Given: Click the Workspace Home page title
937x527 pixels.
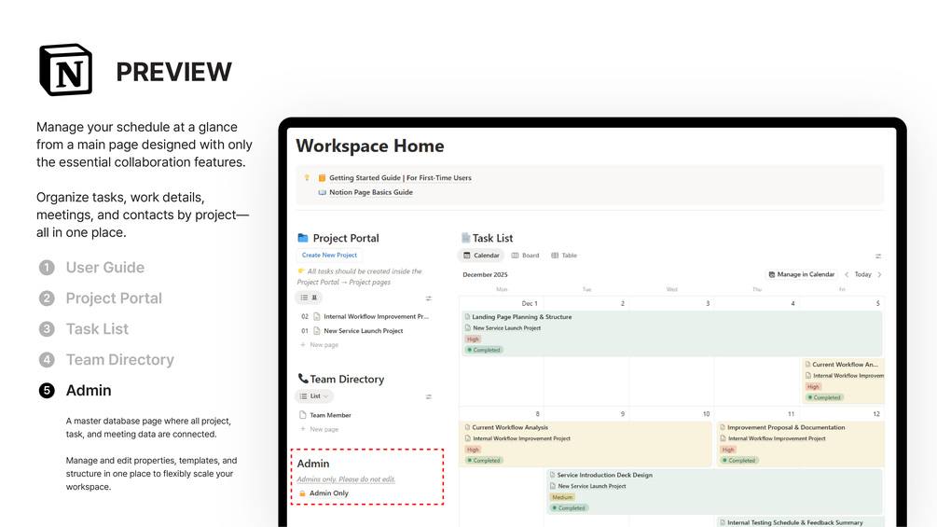Looking at the screenshot, I should 370,146.
